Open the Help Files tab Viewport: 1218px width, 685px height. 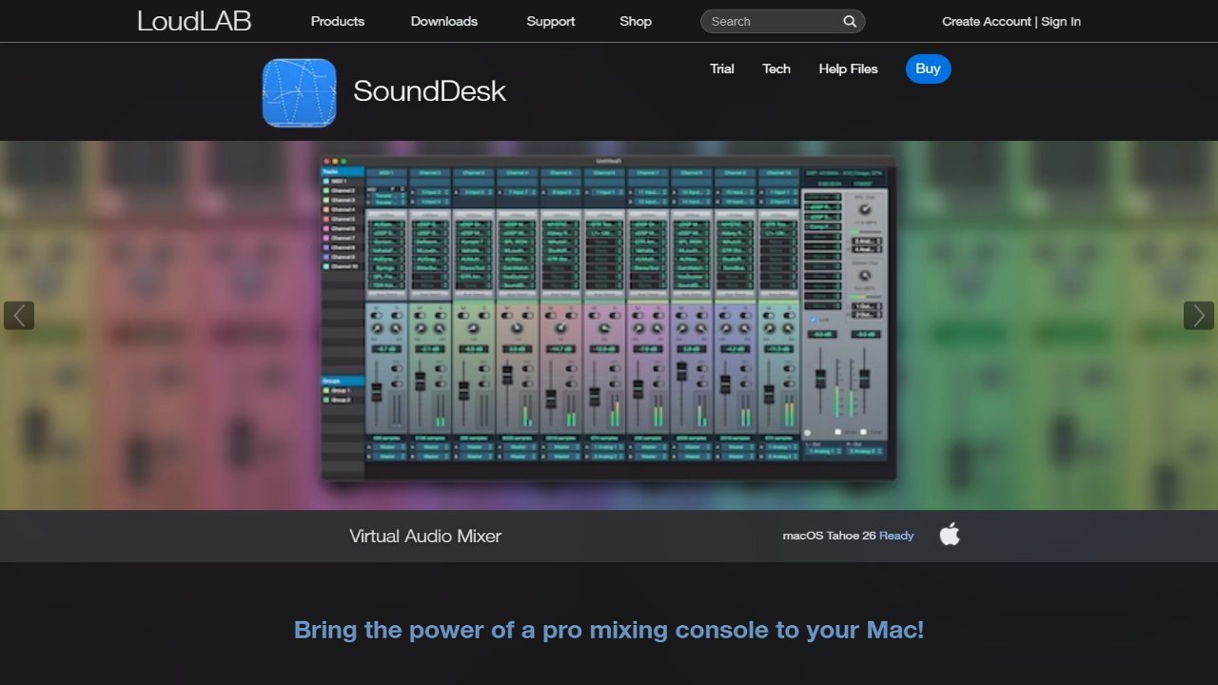pyautogui.click(x=848, y=68)
